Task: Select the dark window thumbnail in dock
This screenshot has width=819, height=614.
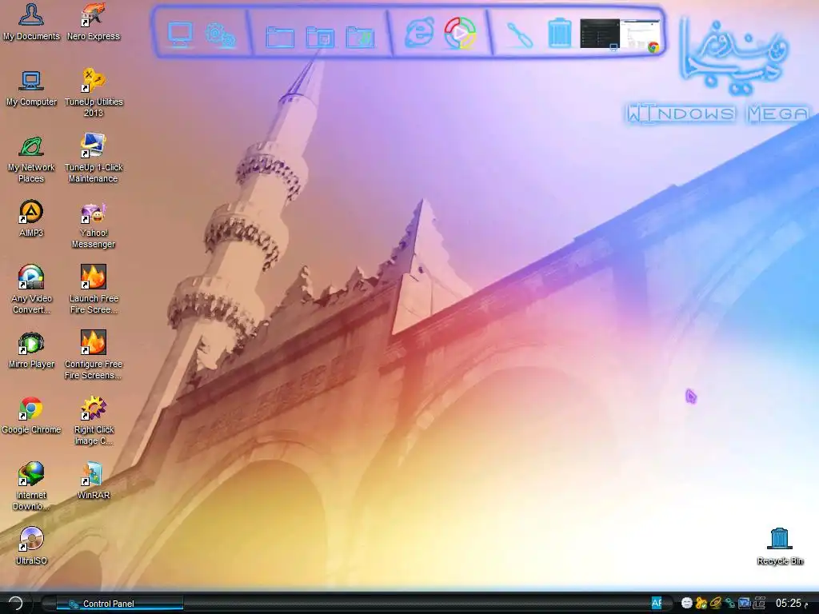Action: pos(600,34)
